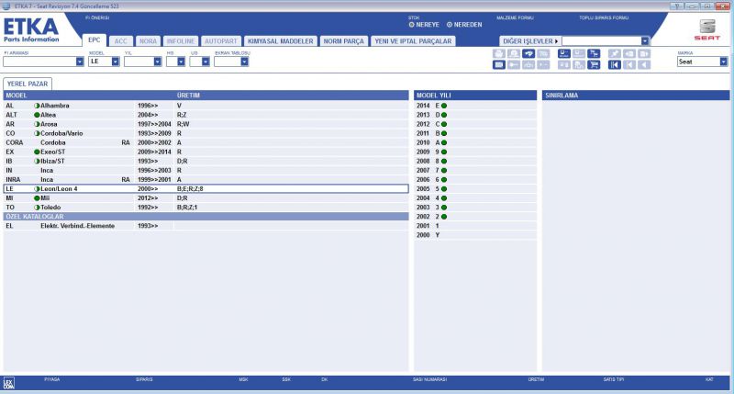This screenshot has height=394, width=734.
Task: Switch to the EPC tab
Action: (x=95, y=40)
